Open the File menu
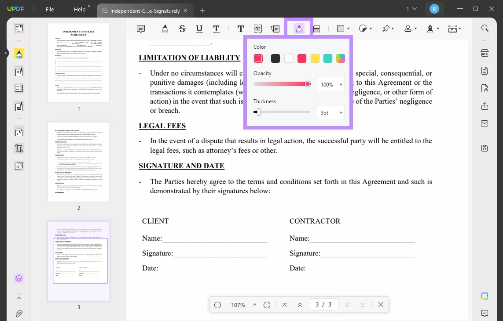This screenshot has height=321, width=503. (x=50, y=9)
